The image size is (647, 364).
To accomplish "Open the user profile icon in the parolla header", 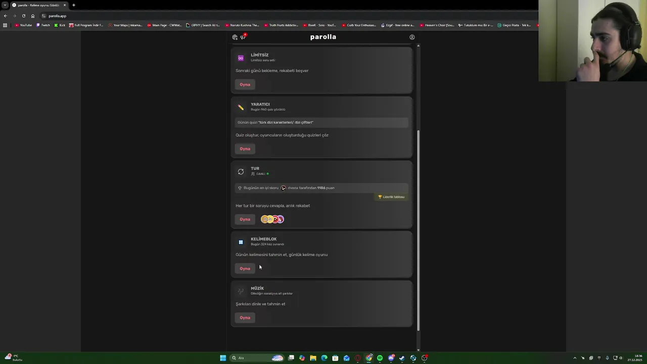I will [412, 37].
